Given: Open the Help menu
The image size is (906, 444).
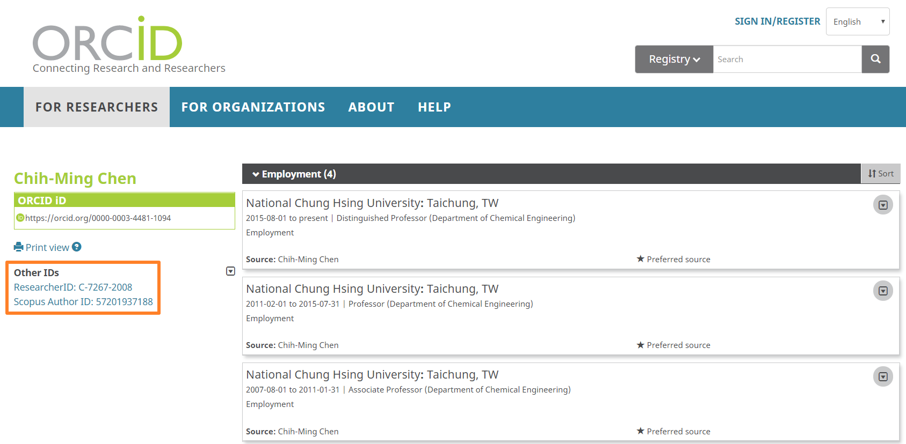Looking at the screenshot, I should pos(434,107).
